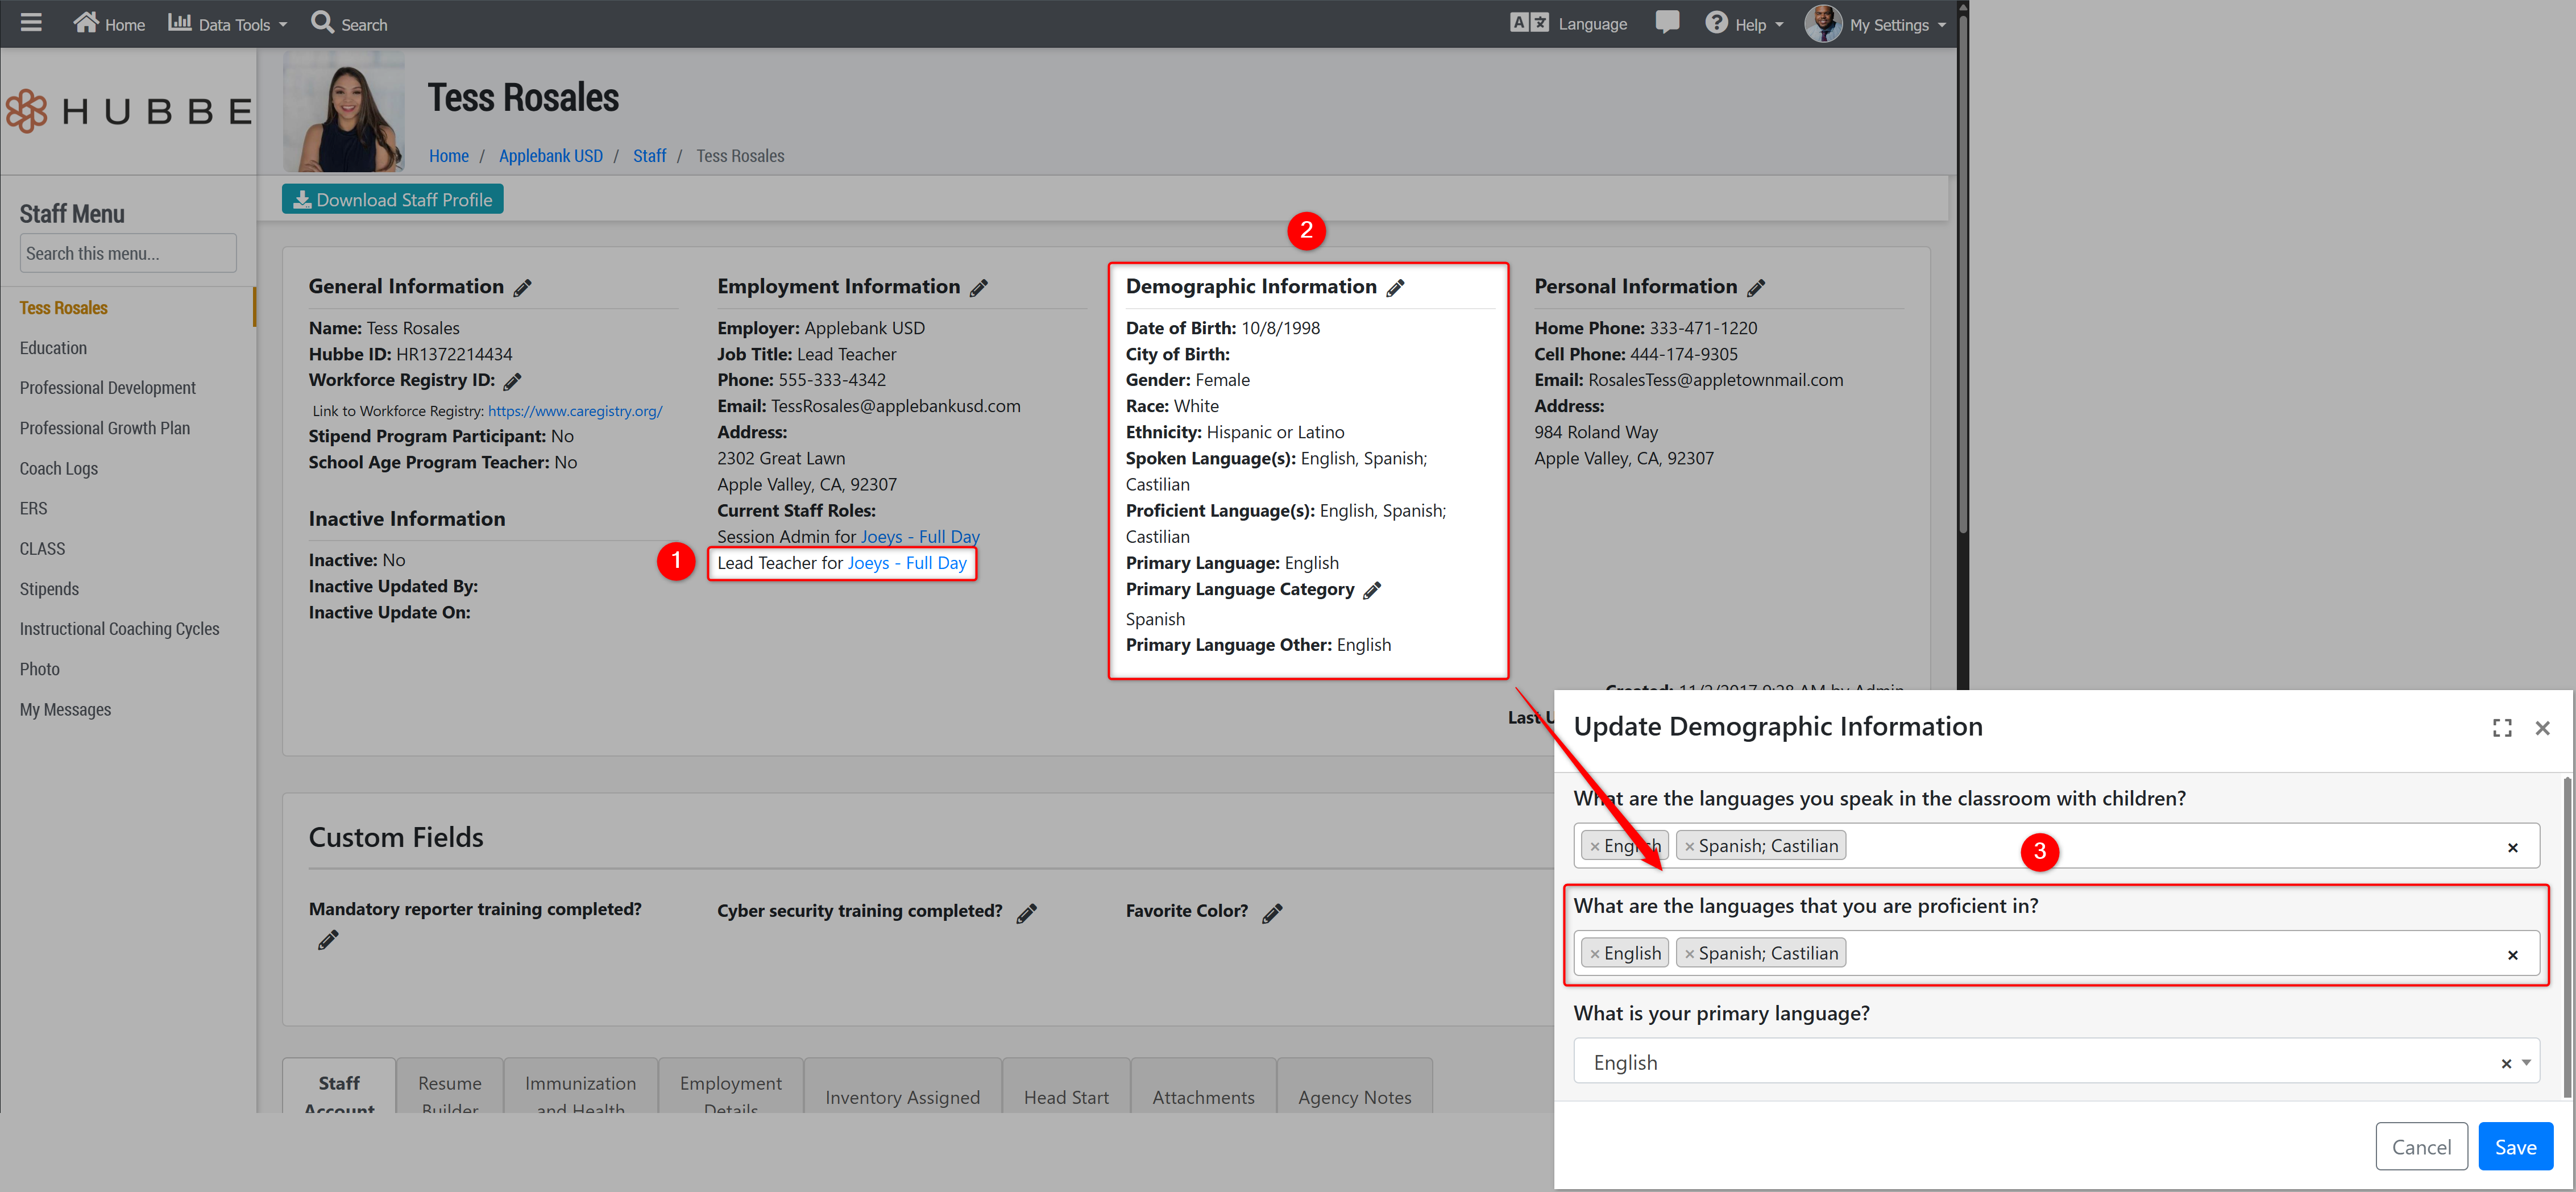The image size is (2576, 1192).
Task: Edit Favorite Color custom field pencil
Action: [x=1271, y=913]
